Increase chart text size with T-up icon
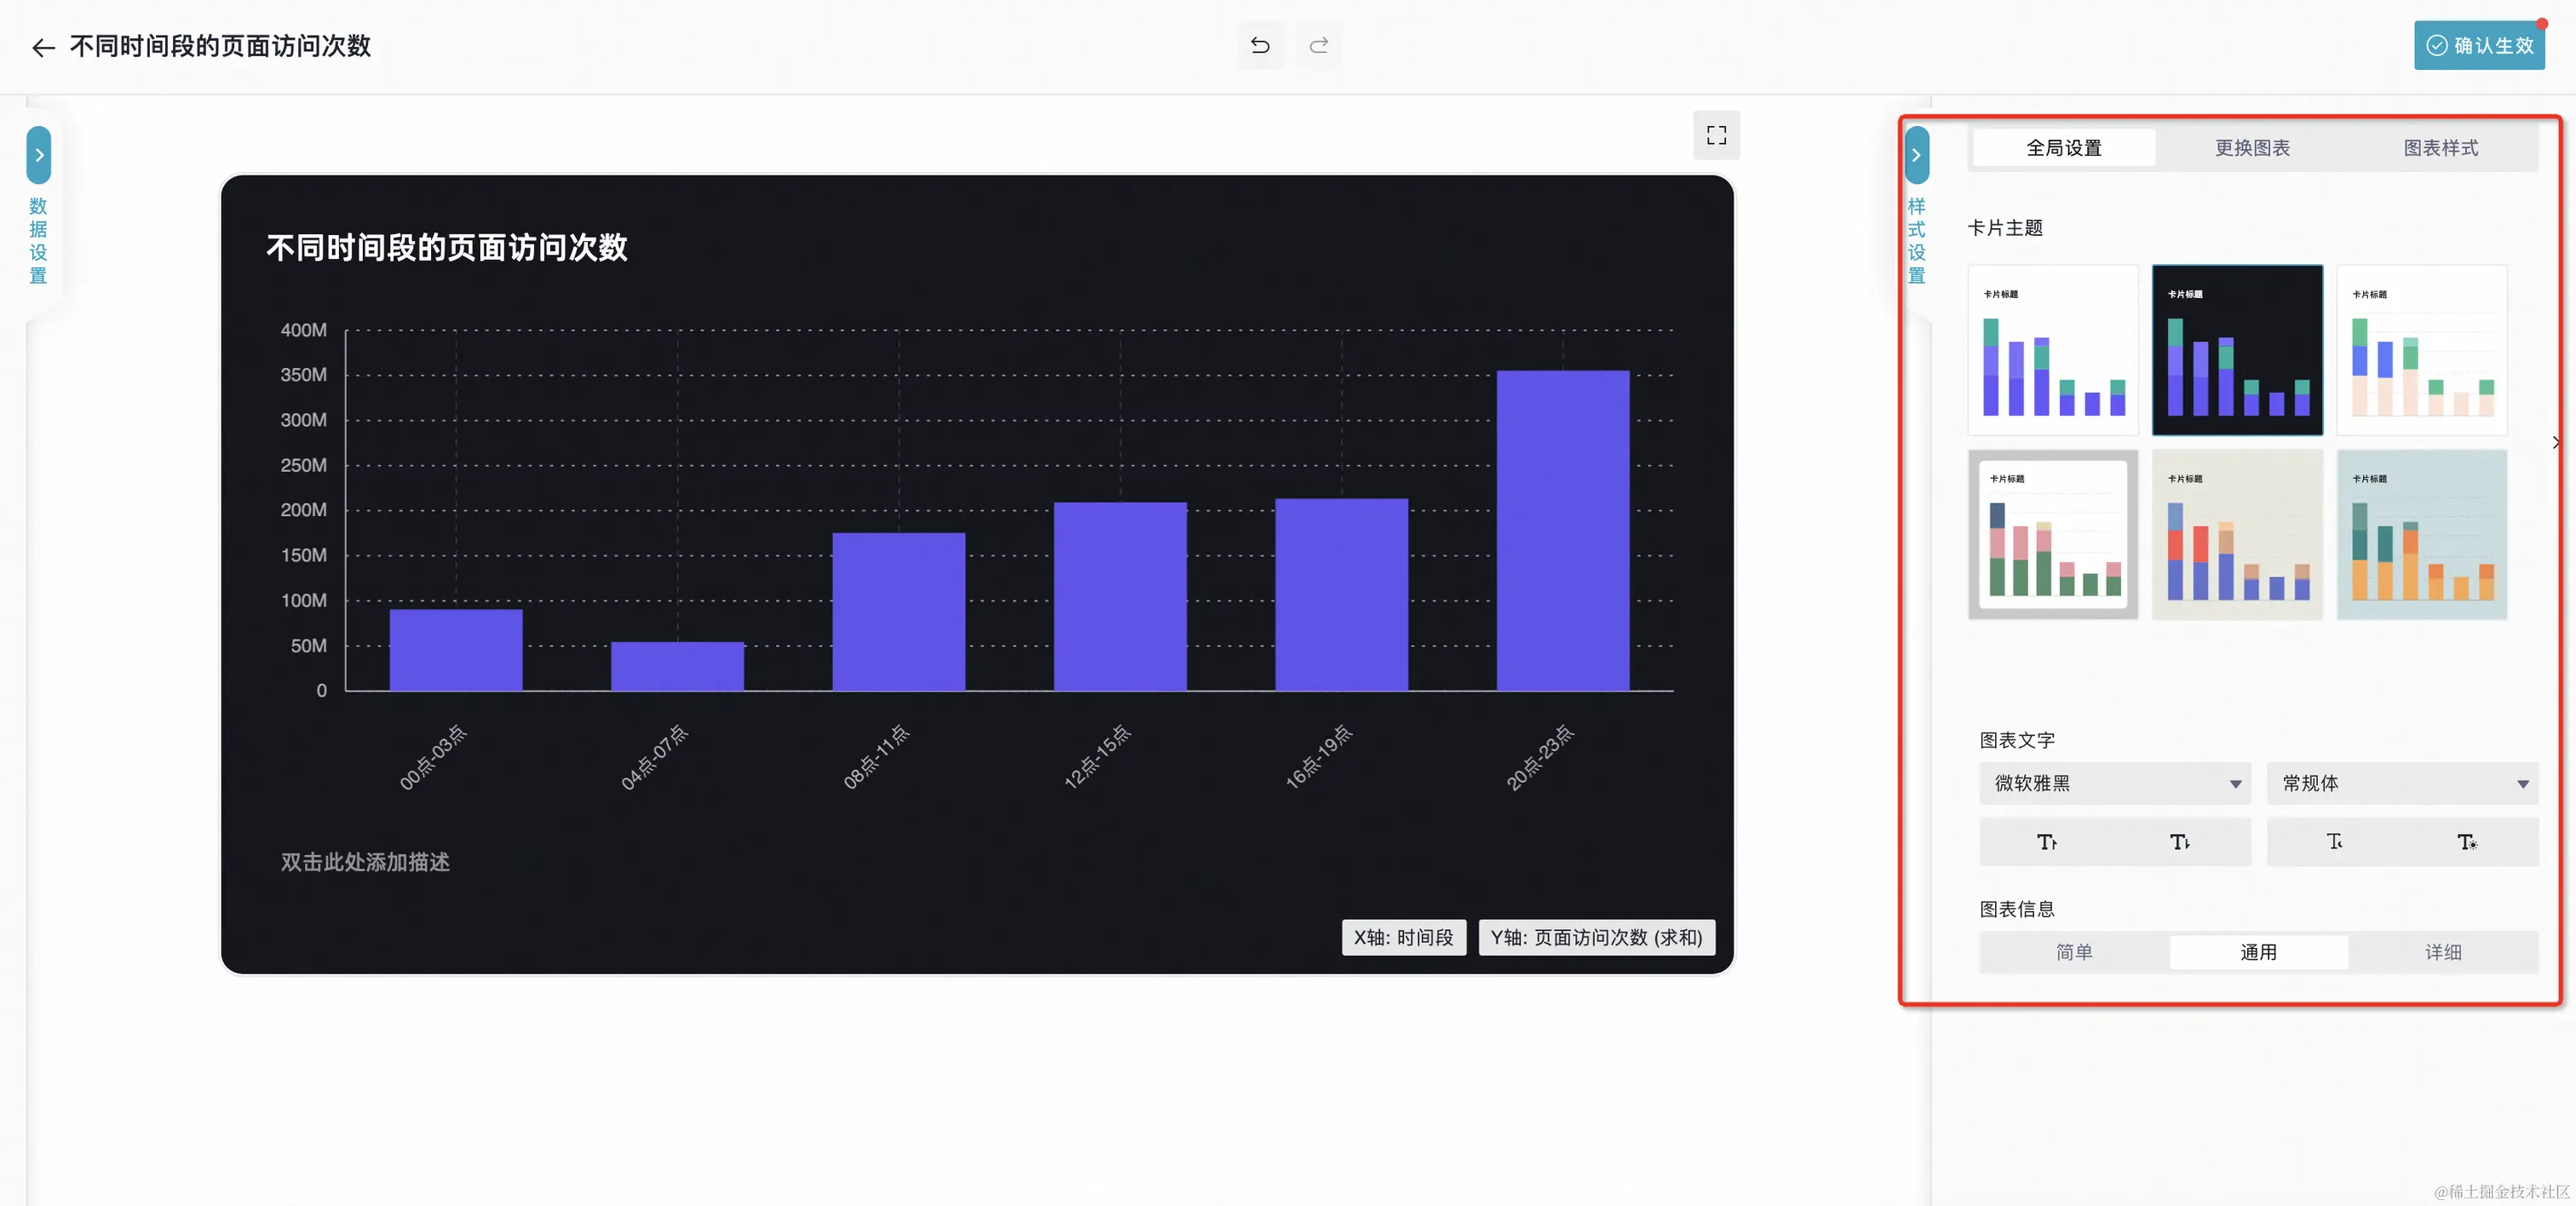Screen dimensions: 2576x1206 coord(2046,842)
